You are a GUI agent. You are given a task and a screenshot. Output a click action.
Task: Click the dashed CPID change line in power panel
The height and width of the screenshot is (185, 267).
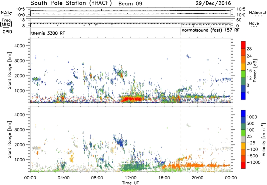[181, 70]
